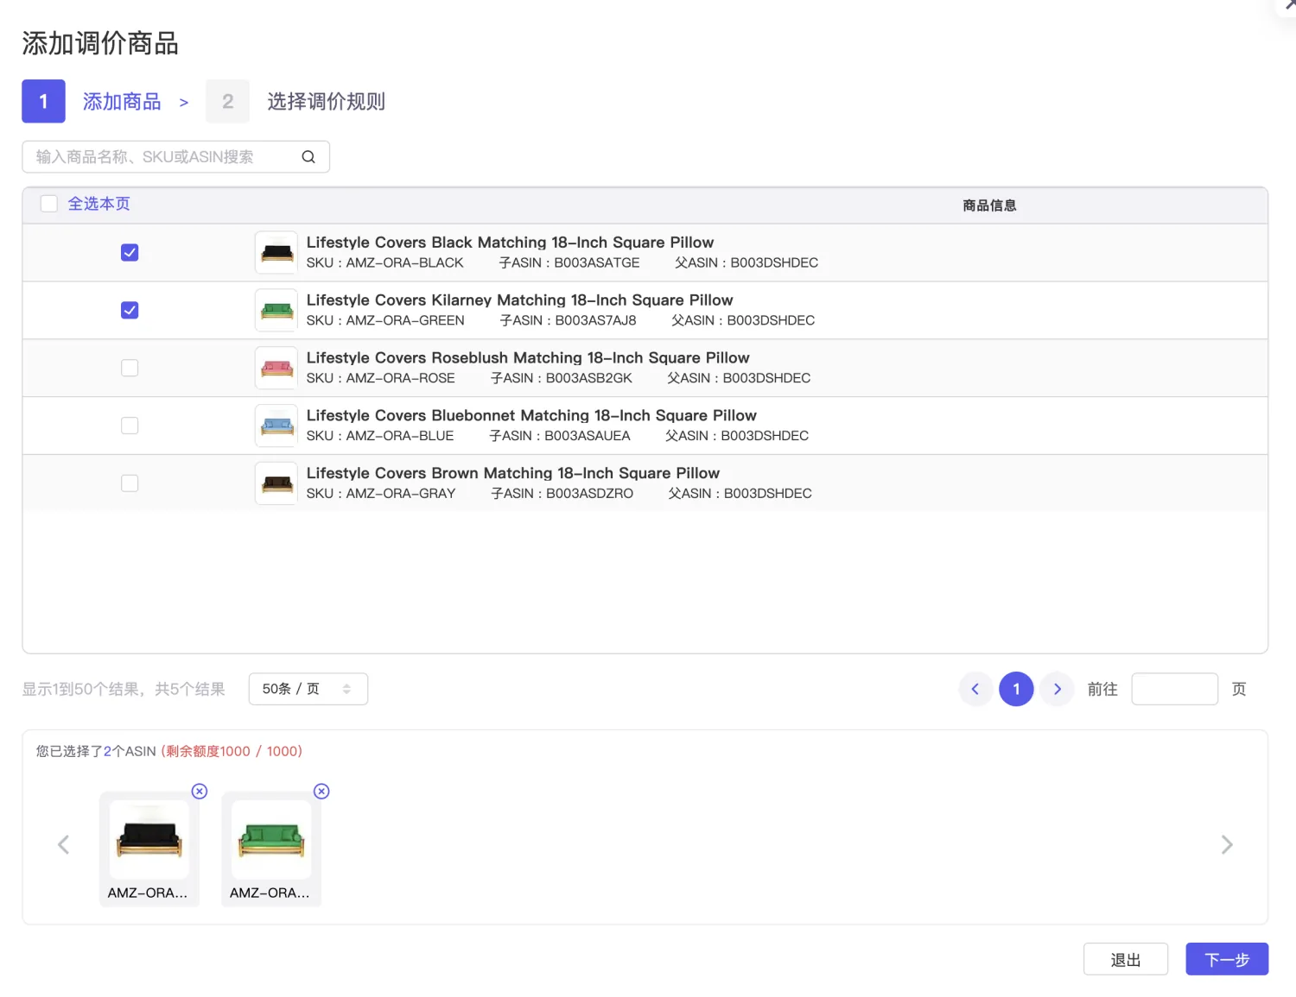Click the selected green sofa thumbnail
Image resolution: width=1296 pixels, height=997 pixels.
(271, 839)
